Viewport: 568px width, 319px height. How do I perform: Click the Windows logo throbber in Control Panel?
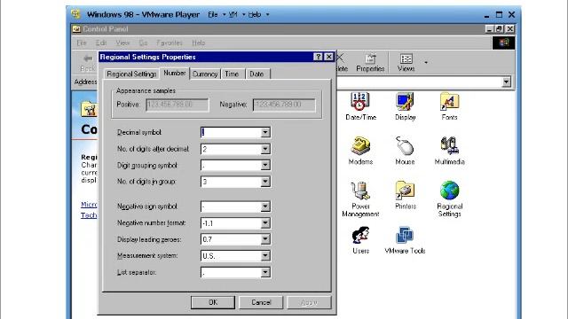pos(503,43)
